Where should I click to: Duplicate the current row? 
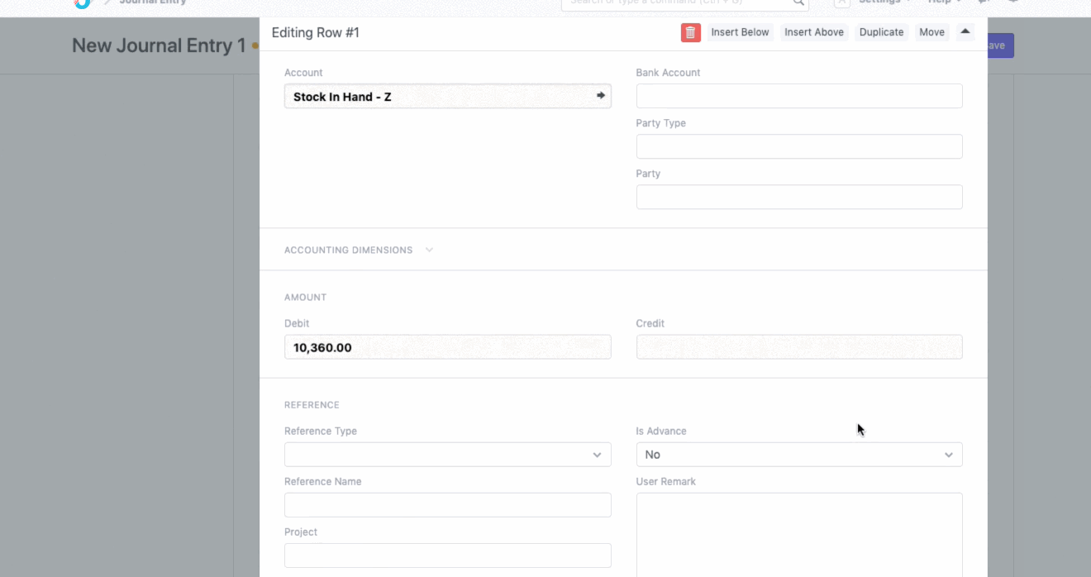(881, 32)
